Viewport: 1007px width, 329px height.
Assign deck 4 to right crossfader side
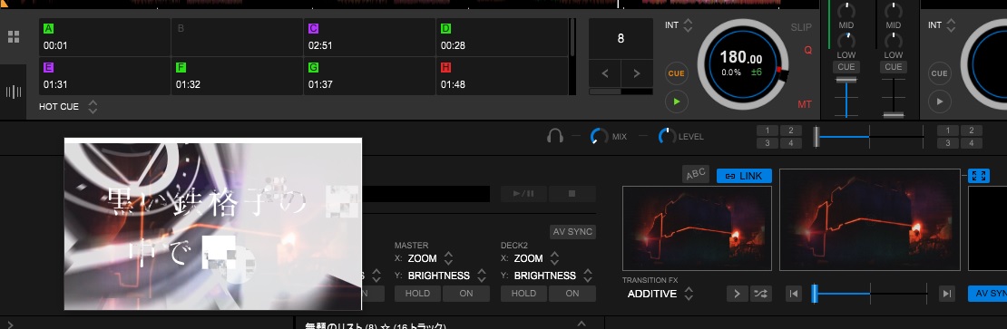pyautogui.click(x=971, y=143)
